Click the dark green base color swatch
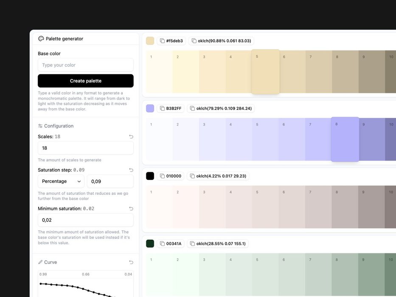The width and height of the screenshot is (396, 297). [x=150, y=244]
